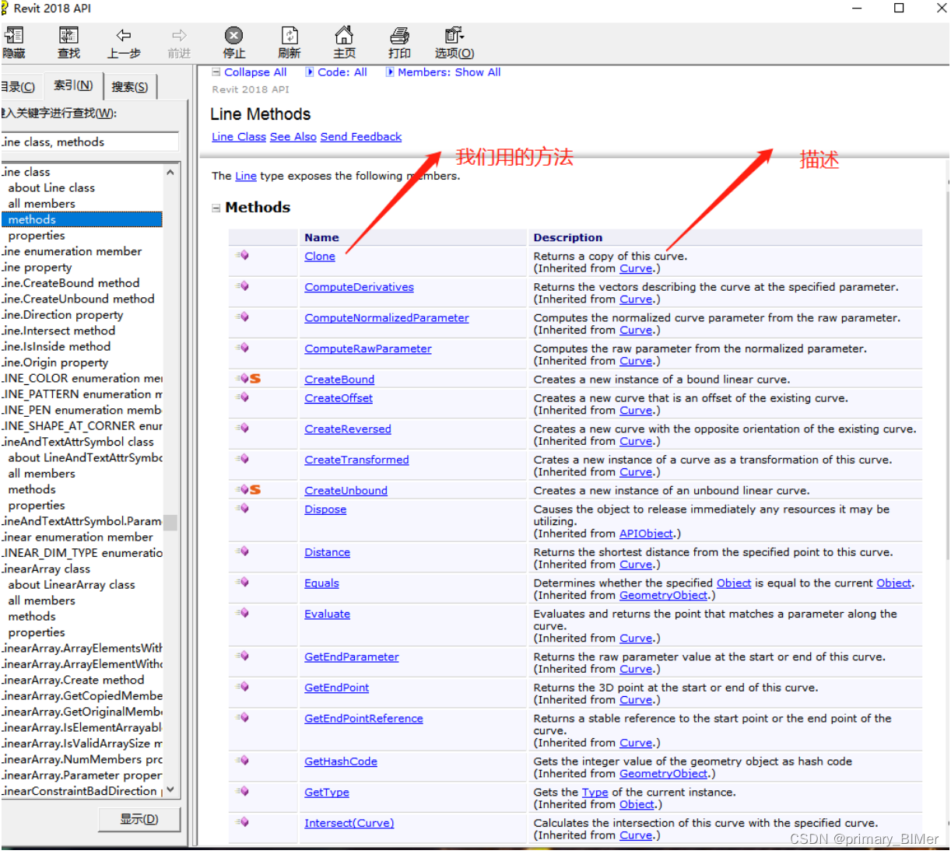Go back with the 上一步 arrow icon

coord(124,36)
